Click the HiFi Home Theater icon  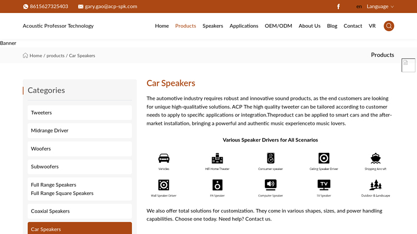217,158
